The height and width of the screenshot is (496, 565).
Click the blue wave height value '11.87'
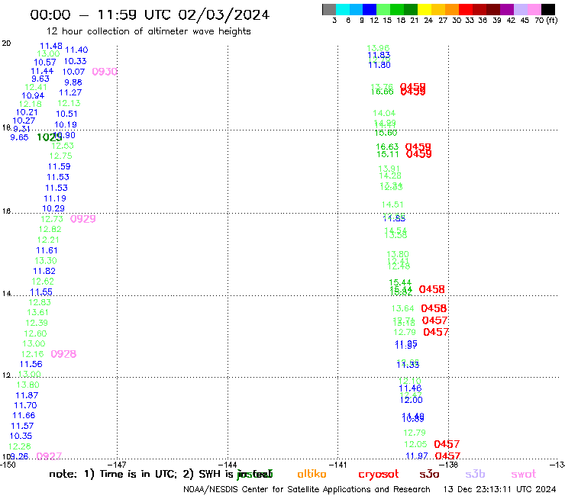(27, 395)
